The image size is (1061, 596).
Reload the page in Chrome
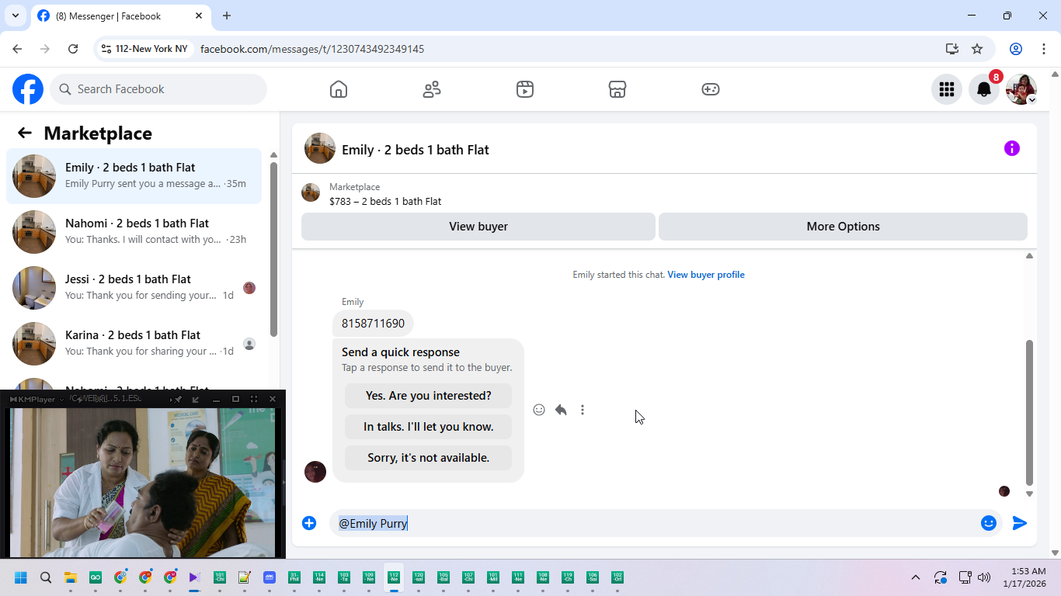tap(73, 49)
